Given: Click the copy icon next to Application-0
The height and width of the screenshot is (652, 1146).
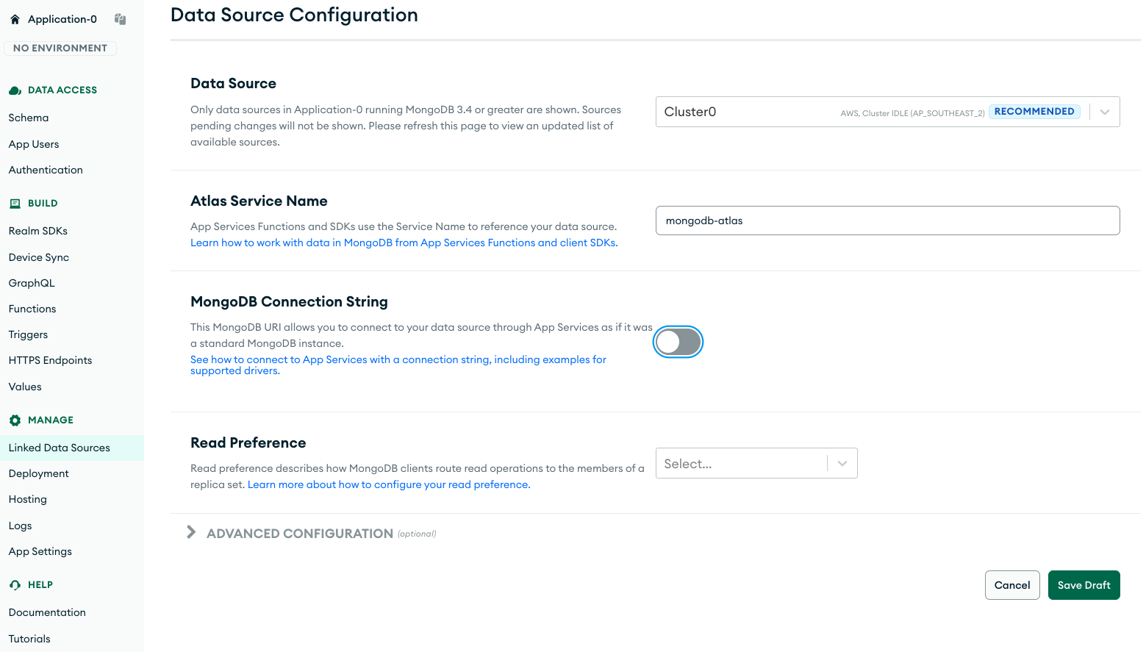Looking at the screenshot, I should (121, 19).
